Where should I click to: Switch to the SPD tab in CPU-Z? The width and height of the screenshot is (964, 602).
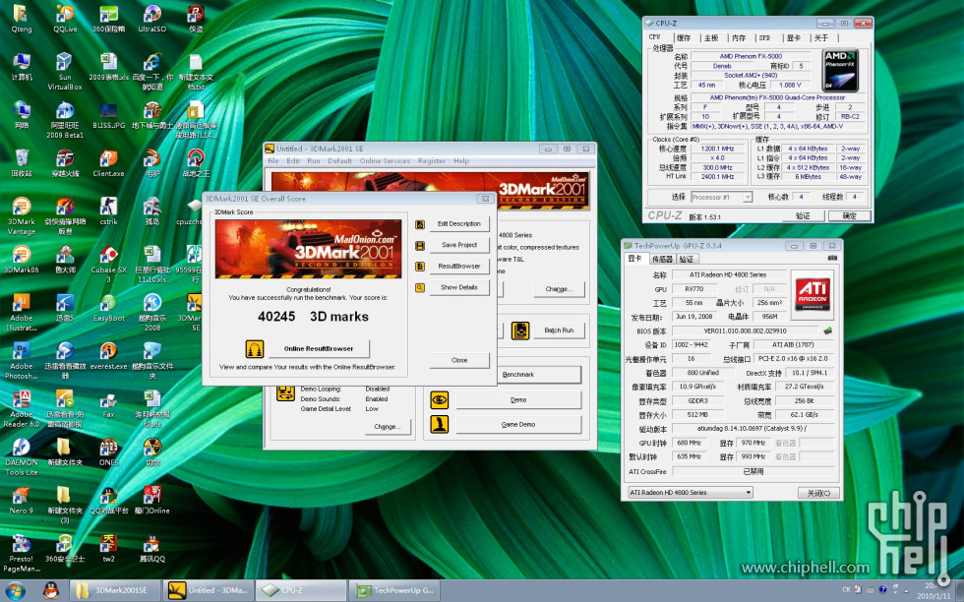[x=764, y=38]
